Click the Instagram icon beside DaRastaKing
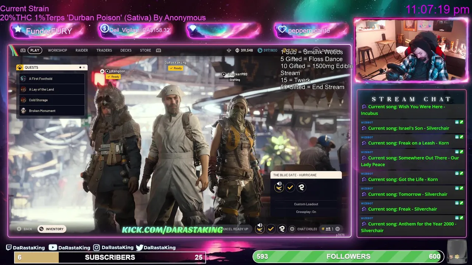The width and height of the screenshot is (472, 265). [97, 248]
